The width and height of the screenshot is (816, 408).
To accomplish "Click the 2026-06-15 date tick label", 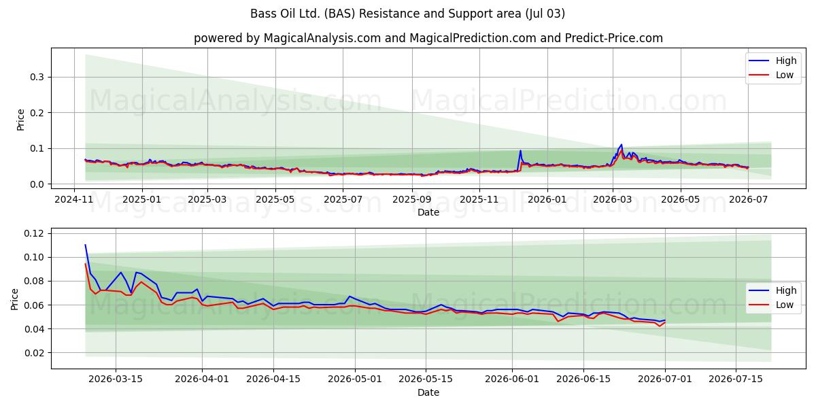I will coord(584,378).
